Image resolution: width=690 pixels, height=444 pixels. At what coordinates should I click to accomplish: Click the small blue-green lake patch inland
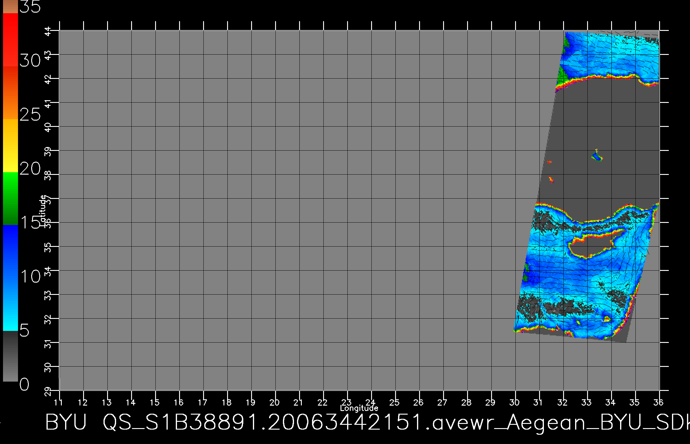[x=597, y=156]
